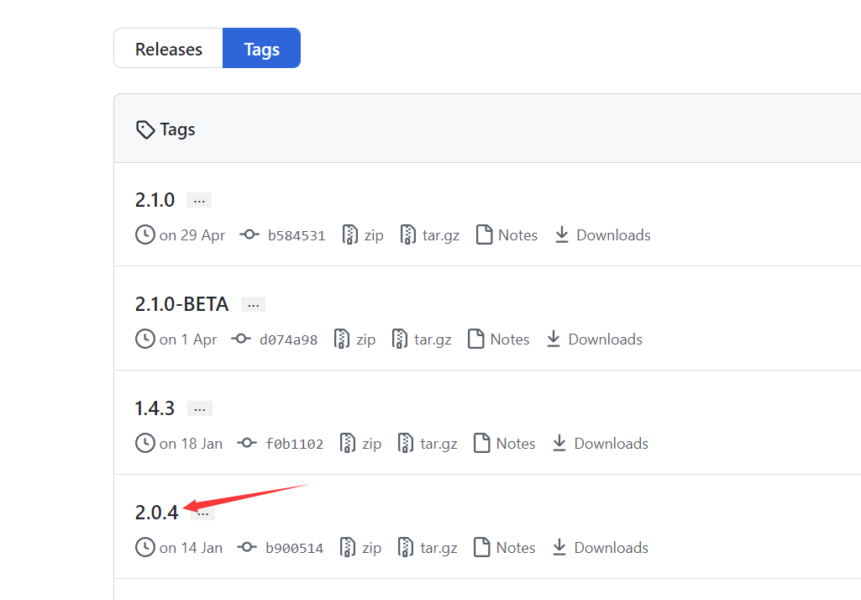
Task: Click the tar.gz archive icon in the 2.1.0 row
Action: [408, 234]
